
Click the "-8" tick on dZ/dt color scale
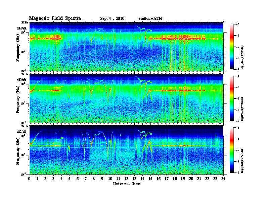click(238, 161)
